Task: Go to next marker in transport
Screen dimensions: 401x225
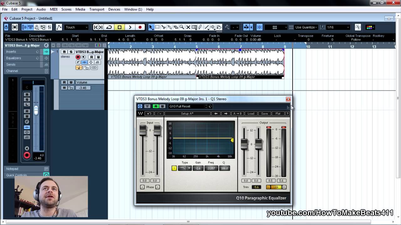Action: [x=101, y=27]
